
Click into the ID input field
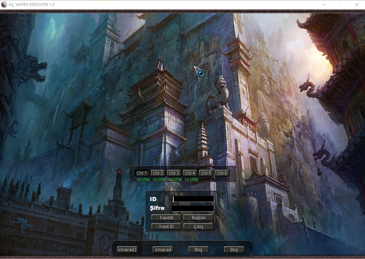click(193, 199)
